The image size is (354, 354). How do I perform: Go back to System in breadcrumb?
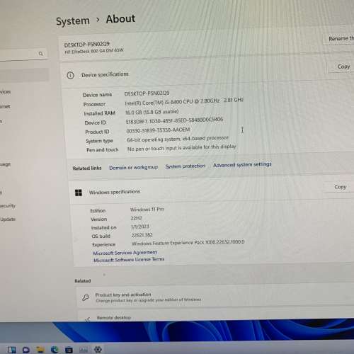tap(73, 21)
